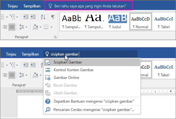Expand Line Spacing arrow in ribbon with ¶ button

[x=27, y=27]
